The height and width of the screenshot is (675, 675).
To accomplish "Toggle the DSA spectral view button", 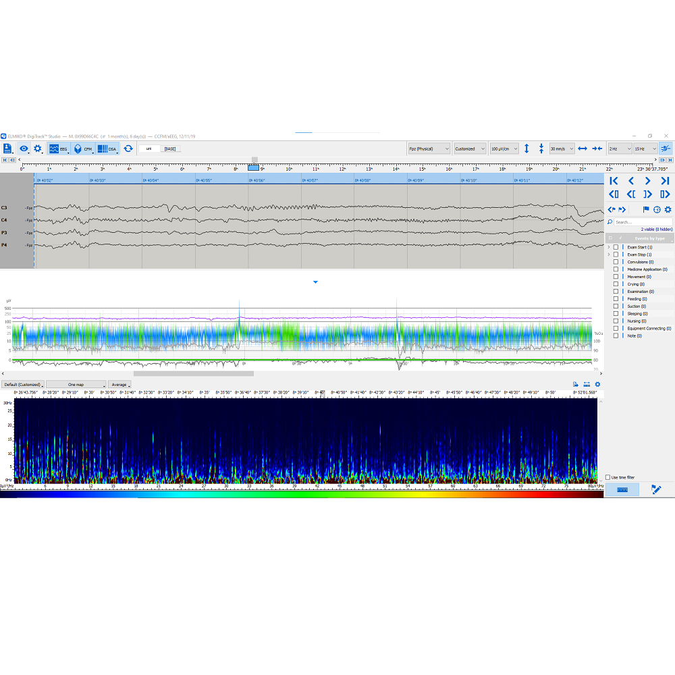I will coord(106,148).
